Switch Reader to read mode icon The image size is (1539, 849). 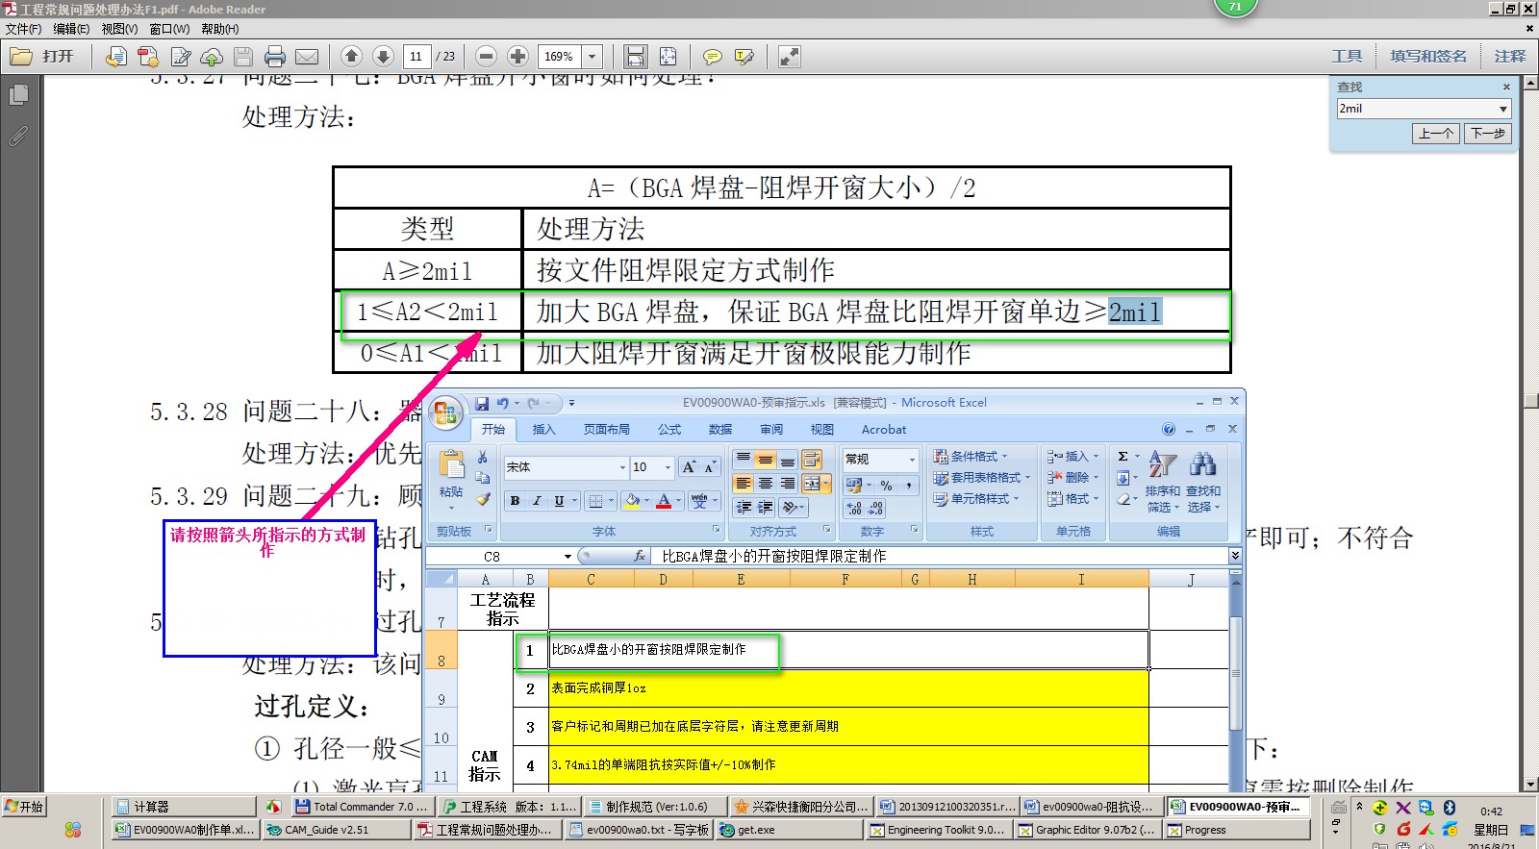pos(790,57)
